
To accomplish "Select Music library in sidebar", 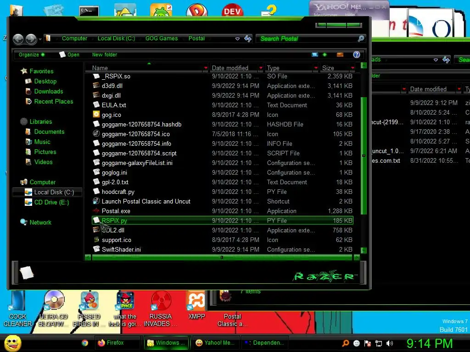I will (42, 142).
